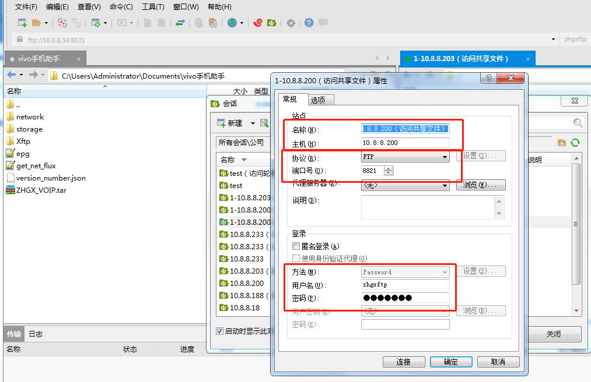This screenshot has width=591, height=382.
Task: Click the green-blue transfer arrows icon
Action: 180,23
